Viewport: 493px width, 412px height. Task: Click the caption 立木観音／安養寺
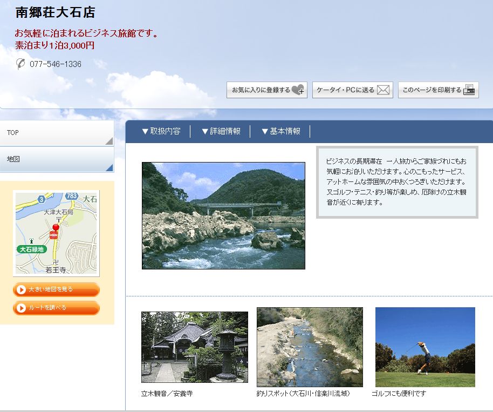click(x=167, y=394)
